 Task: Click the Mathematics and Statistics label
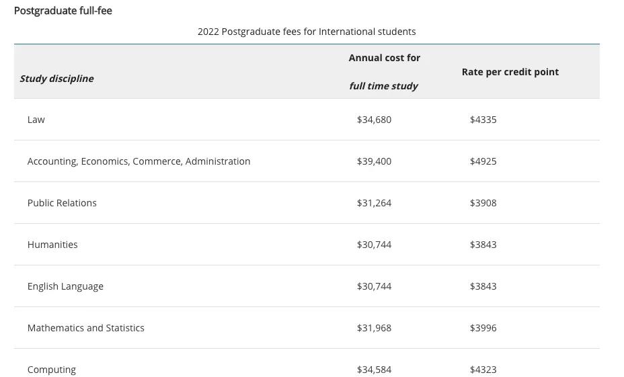86,328
